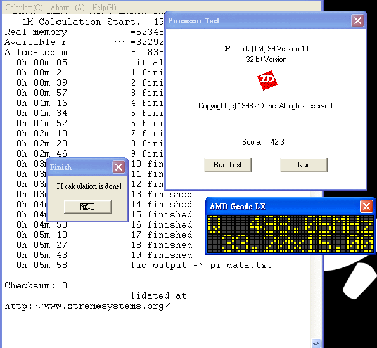Click 'PI calculation is done!' message
Image resolution: width=377 pixels, height=348 pixels.
click(x=89, y=186)
